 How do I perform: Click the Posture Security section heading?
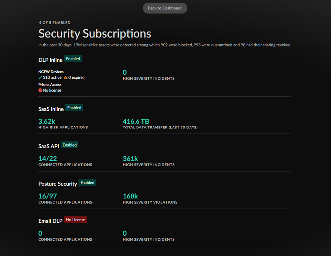tap(58, 184)
